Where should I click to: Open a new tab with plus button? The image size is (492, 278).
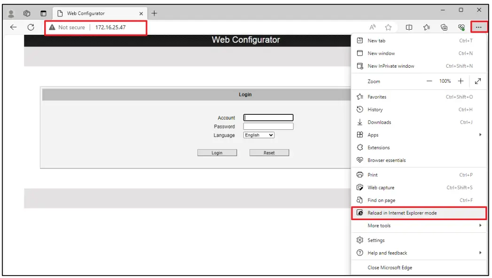[154, 13]
